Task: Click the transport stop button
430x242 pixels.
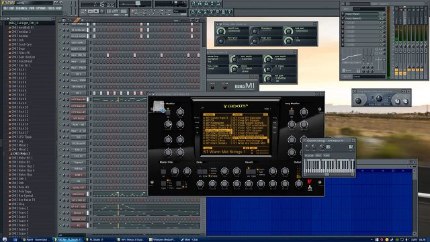Action: pos(96,11)
